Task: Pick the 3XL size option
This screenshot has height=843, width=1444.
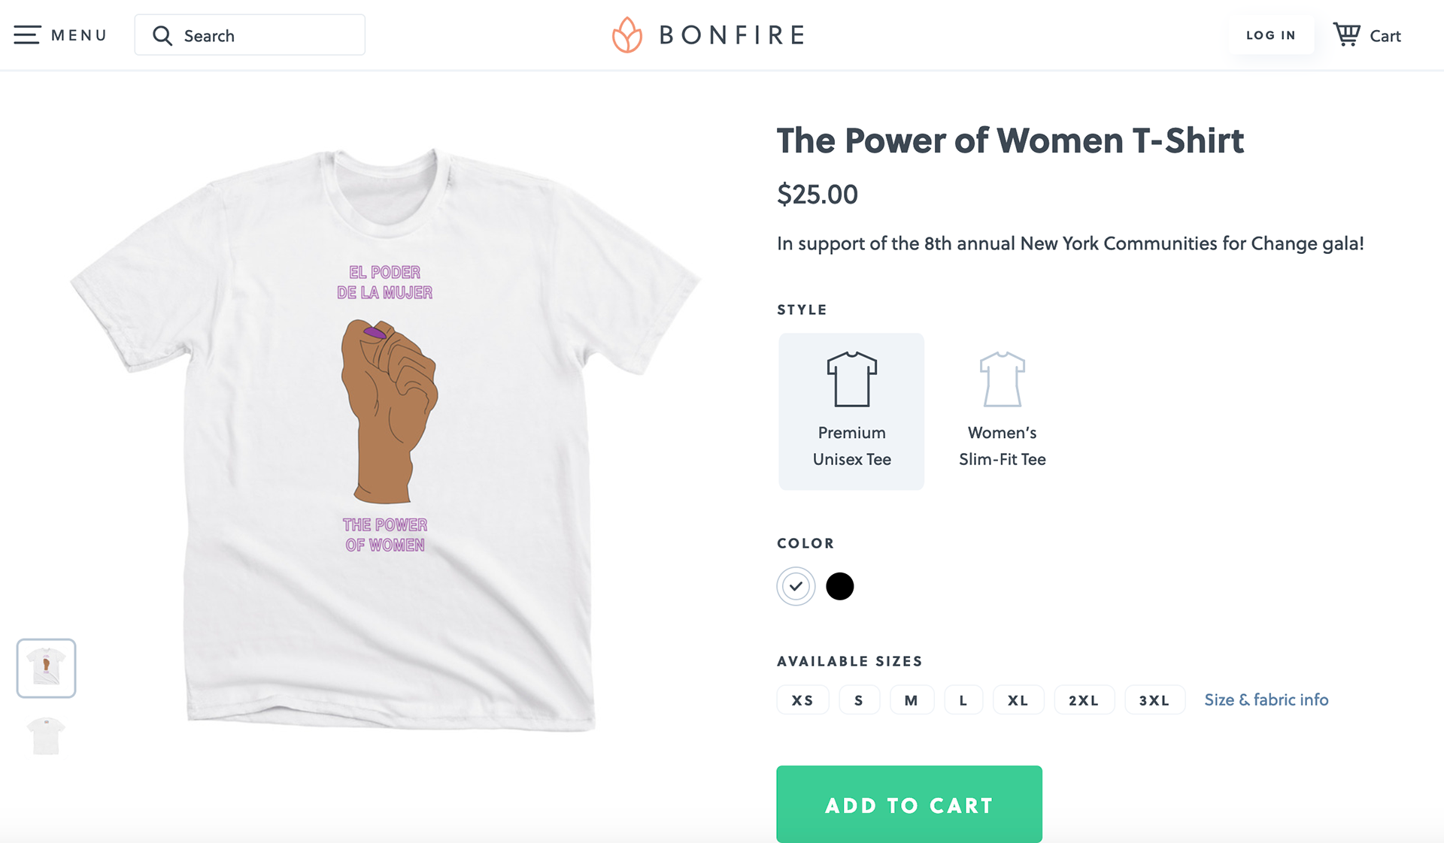Action: point(1154,700)
